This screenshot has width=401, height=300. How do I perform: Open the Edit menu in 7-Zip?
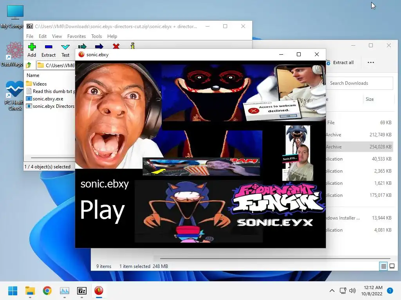pyautogui.click(x=42, y=36)
